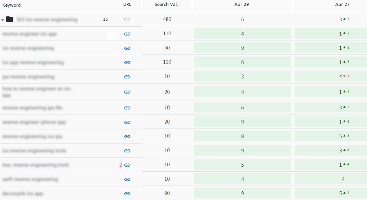Click Apr 29 rank 4 in volume 110 row
The image size is (367, 200).
point(242,33)
